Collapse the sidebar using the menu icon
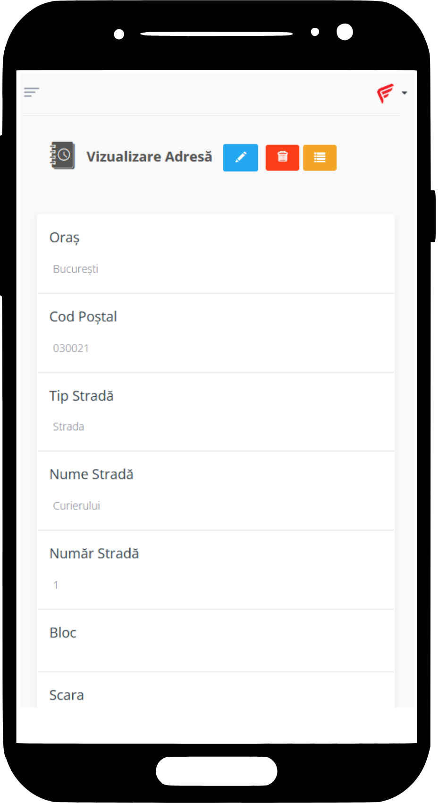The width and height of the screenshot is (439, 803). pos(32,92)
